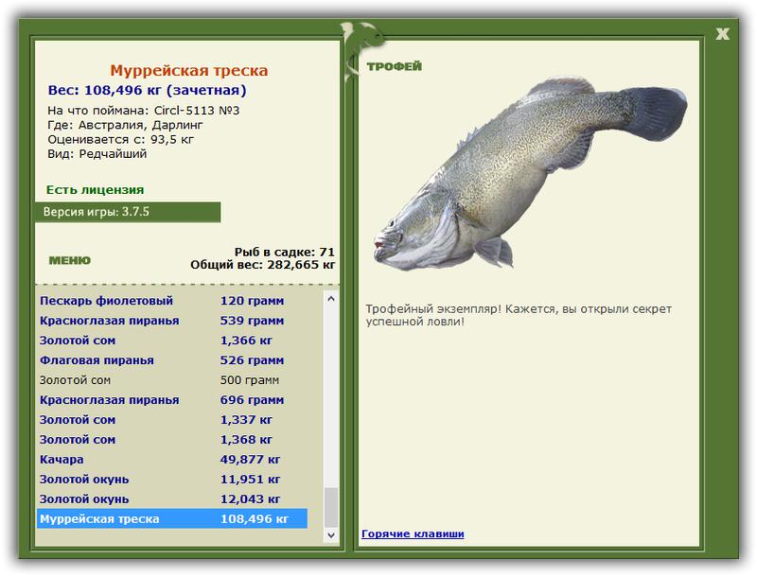Select Золотой окунь 11,951 кг entry
Viewport: 757px width, 577px height.
[172, 479]
